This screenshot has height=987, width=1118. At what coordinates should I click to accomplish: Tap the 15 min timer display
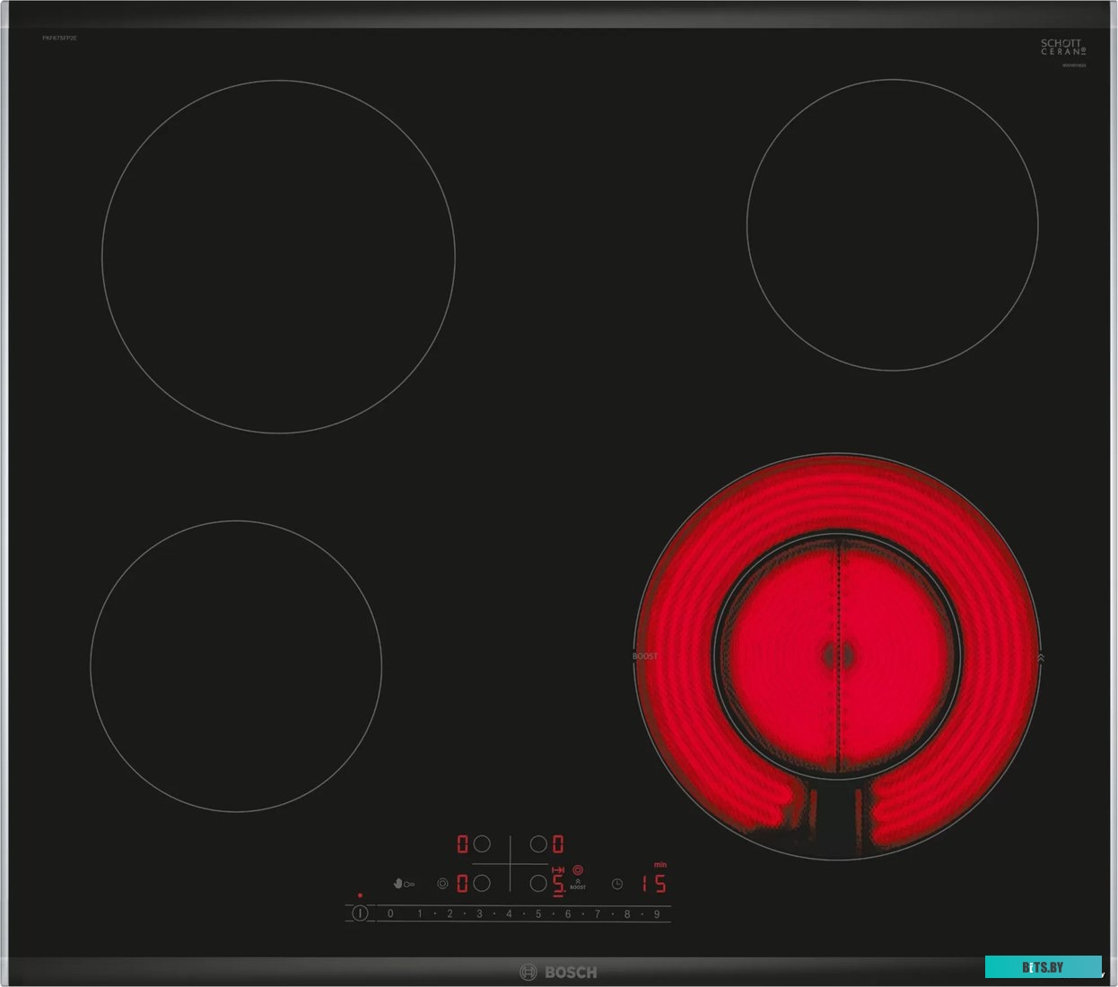pos(653,884)
